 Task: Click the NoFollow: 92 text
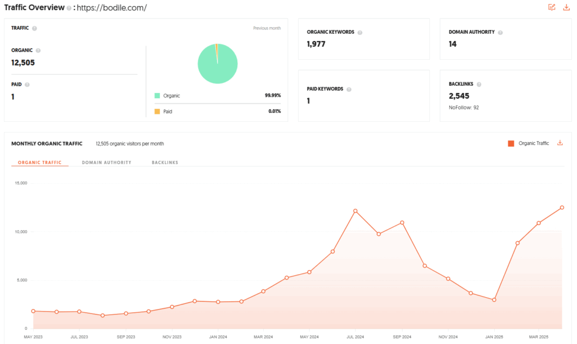(x=464, y=108)
